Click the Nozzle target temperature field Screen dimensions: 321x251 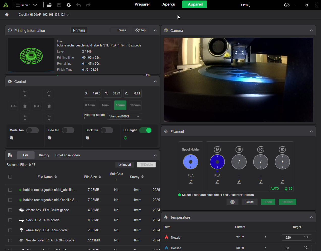point(293,237)
